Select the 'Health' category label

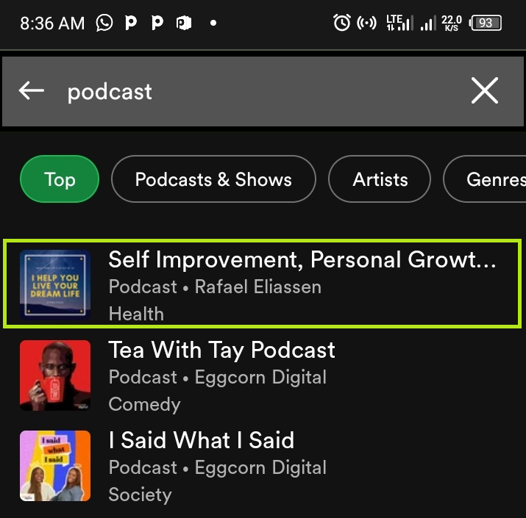(136, 314)
